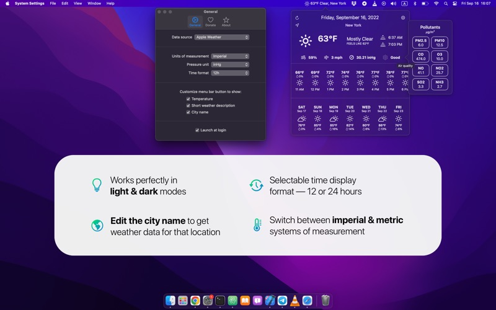Open the Edit menu
The image size is (496, 310).
[65, 4]
